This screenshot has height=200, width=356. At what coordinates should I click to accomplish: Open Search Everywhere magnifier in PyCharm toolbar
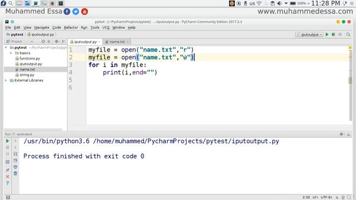point(348,34)
